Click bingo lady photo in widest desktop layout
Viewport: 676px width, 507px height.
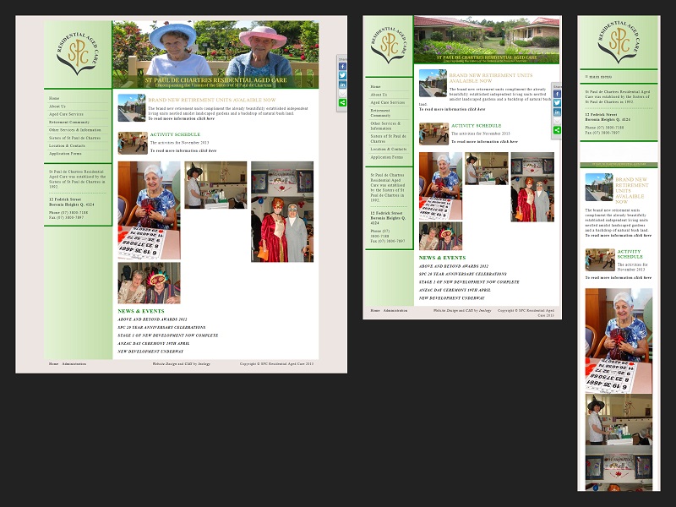tap(148, 210)
